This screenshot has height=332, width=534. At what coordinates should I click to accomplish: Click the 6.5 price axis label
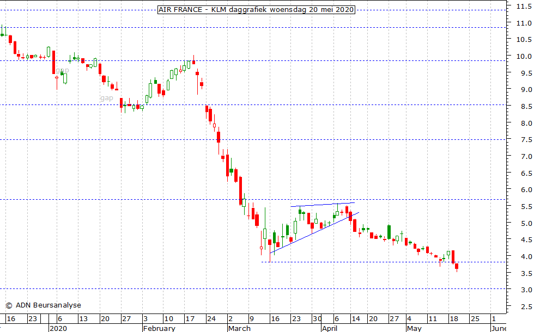pos(526,173)
